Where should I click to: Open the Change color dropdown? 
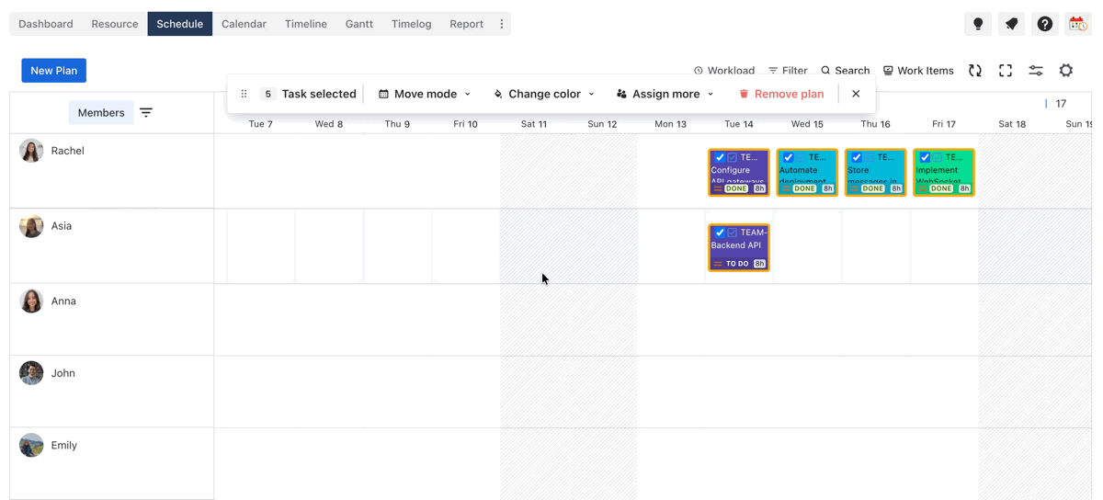pyautogui.click(x=544, y=94)
